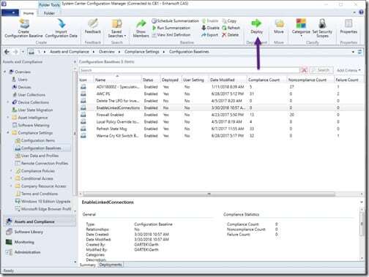Switch to the Folder ribbon tab
The height and width of the screenshot is (277, 369).
49,13
